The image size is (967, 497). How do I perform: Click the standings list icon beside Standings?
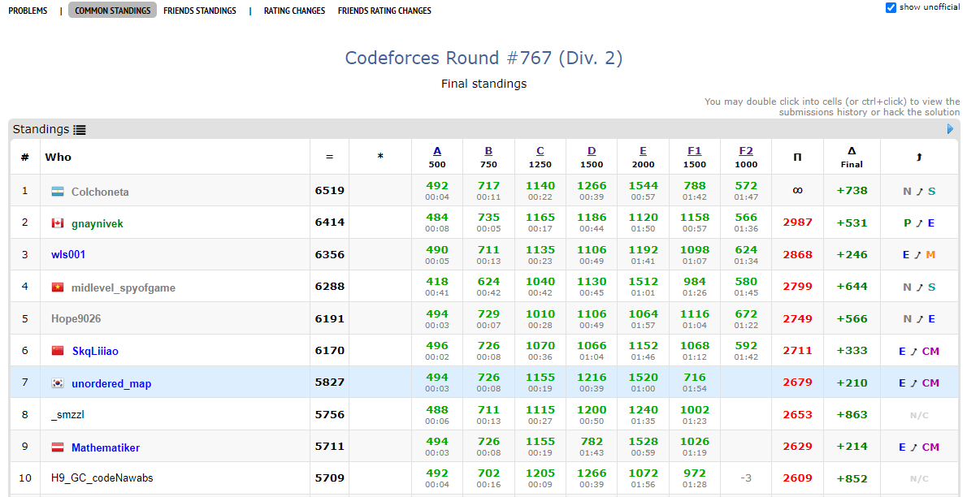click(x=80, y=129)
